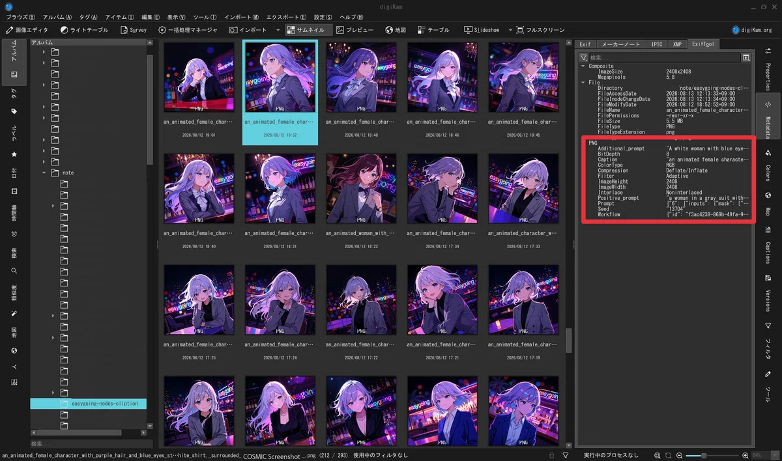Image resolution: width=782 pixels, height=461 pixels.
Task: Visit the digiKam.org link
Action: 752,30
